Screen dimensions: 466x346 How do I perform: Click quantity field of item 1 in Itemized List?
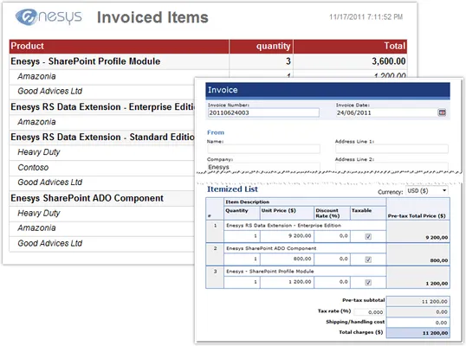[x=242, y=236]
